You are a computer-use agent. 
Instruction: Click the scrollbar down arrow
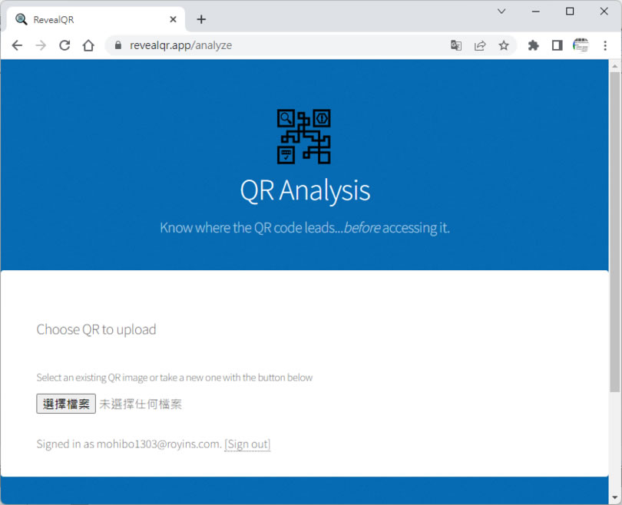pos(615,497)
